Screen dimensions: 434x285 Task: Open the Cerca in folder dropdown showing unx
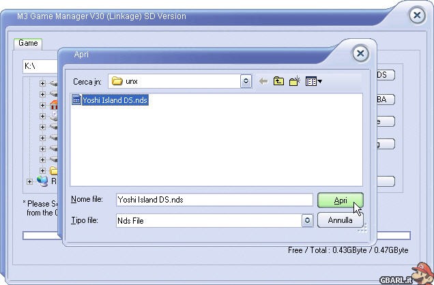click(246, 81)
